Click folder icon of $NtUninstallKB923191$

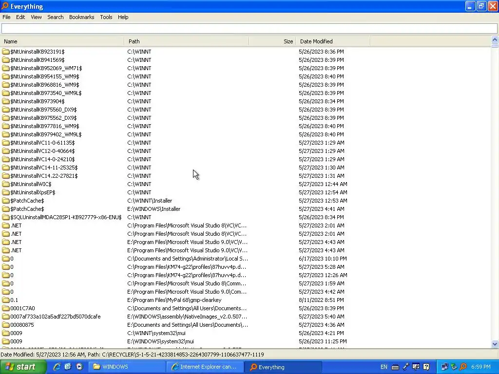click(x=6, y=52)
